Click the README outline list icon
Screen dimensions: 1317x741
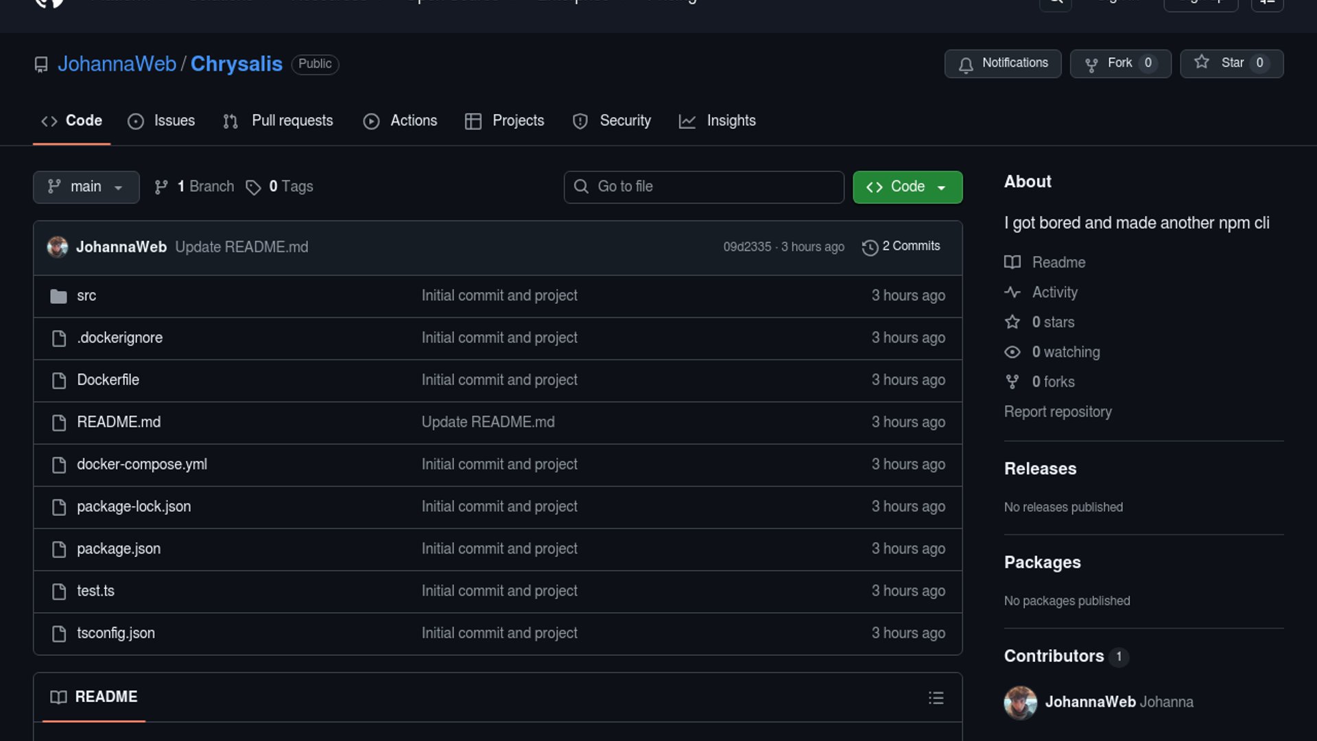(936, 698)
